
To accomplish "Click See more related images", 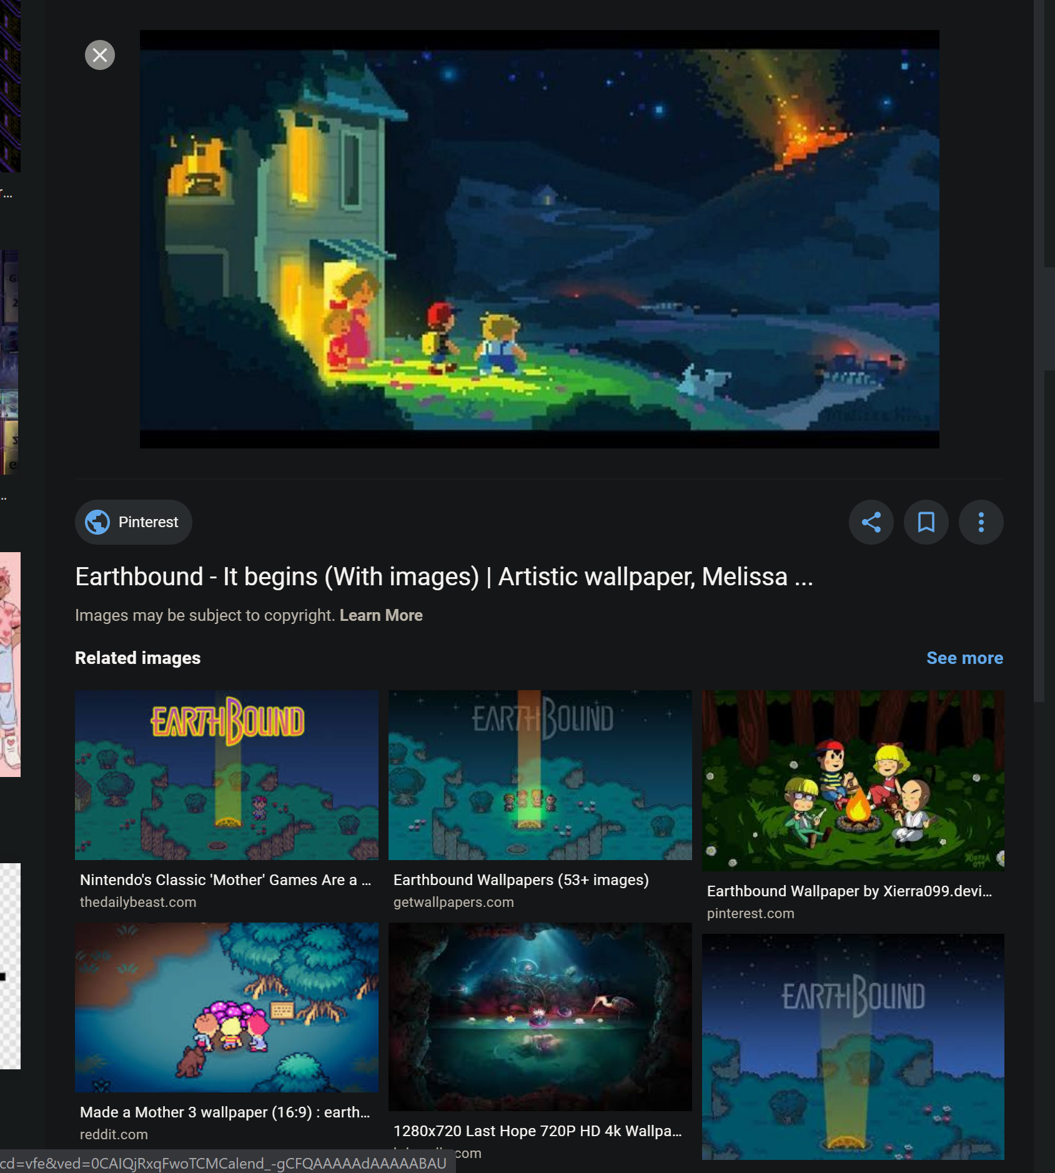I will point(964,658).
